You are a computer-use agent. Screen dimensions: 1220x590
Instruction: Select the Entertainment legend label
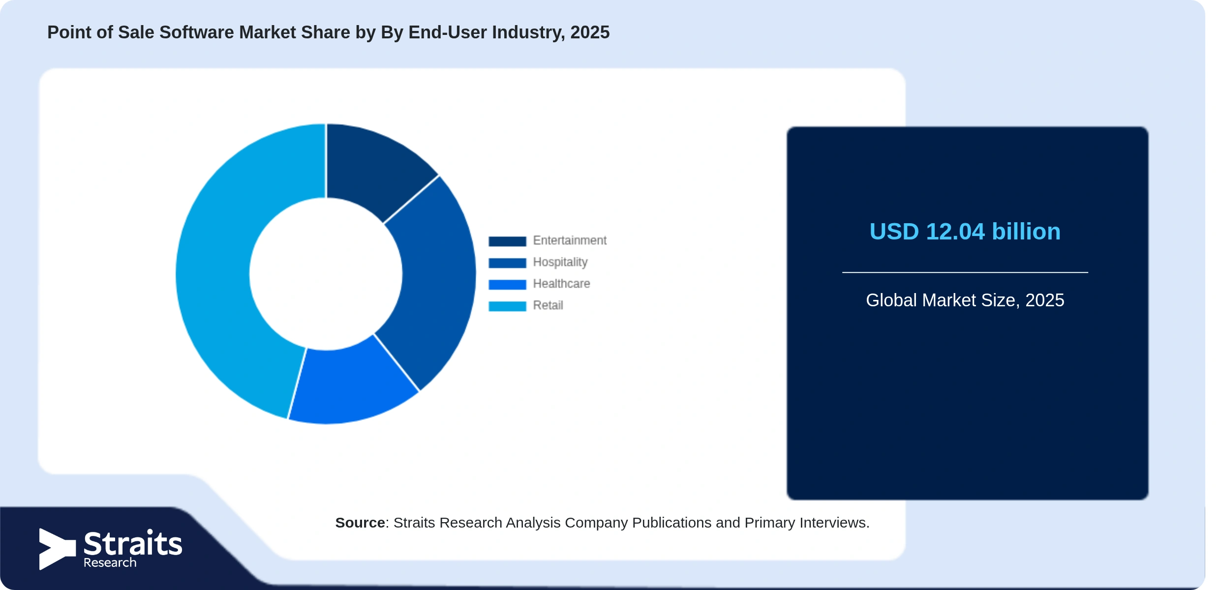point(570,240)
